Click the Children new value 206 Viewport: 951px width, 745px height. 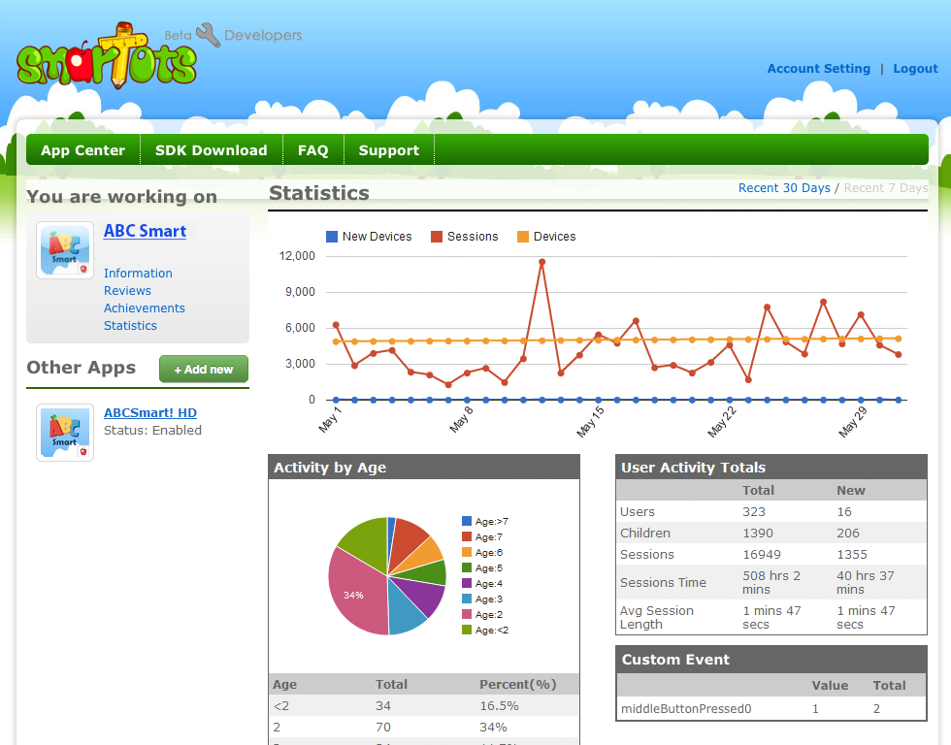pyautogui.click(x=848, y=533)
